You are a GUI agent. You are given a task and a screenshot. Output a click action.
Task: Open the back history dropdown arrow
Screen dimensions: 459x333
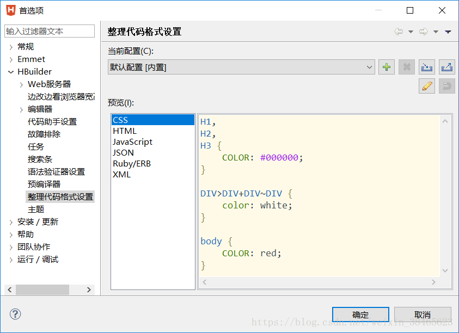tap(411, 32)
